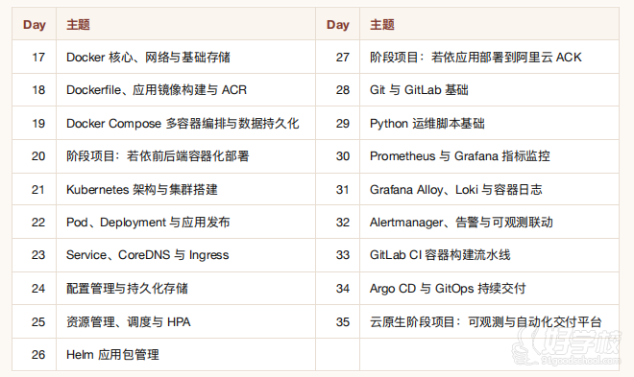Viewport: 634px width, 377px height.
Task: Click the HPA resource management topic
Action: (x=128, y=321)
